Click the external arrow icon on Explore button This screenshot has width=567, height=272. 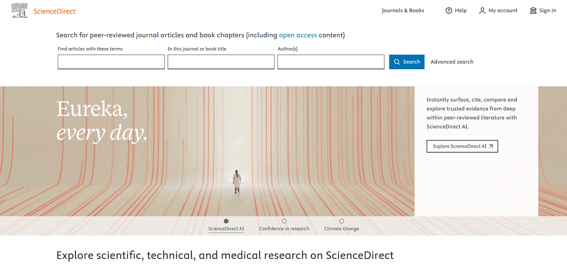point(491,146)
